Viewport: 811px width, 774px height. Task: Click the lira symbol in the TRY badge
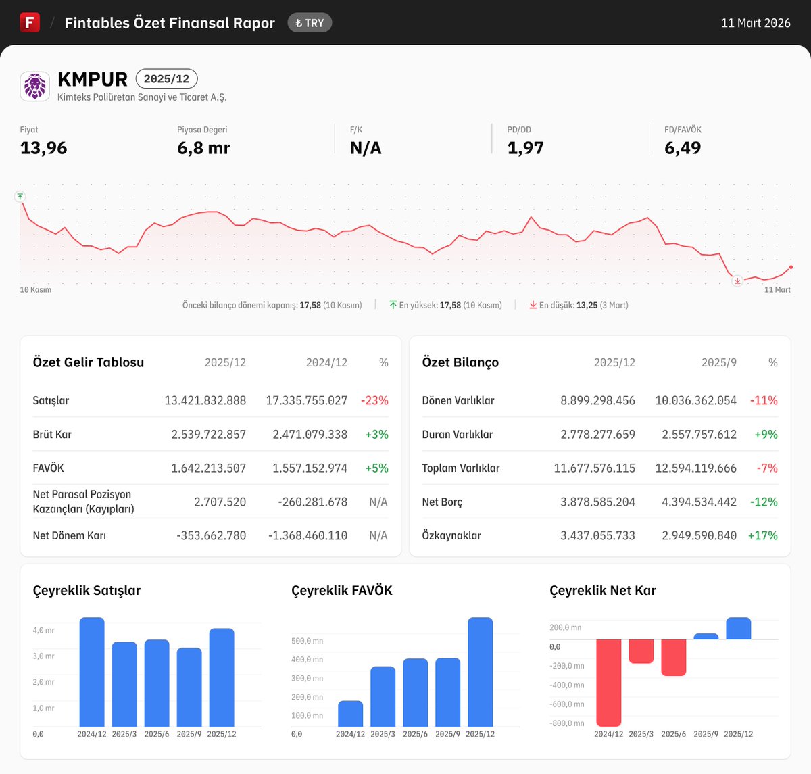[298, 22]
